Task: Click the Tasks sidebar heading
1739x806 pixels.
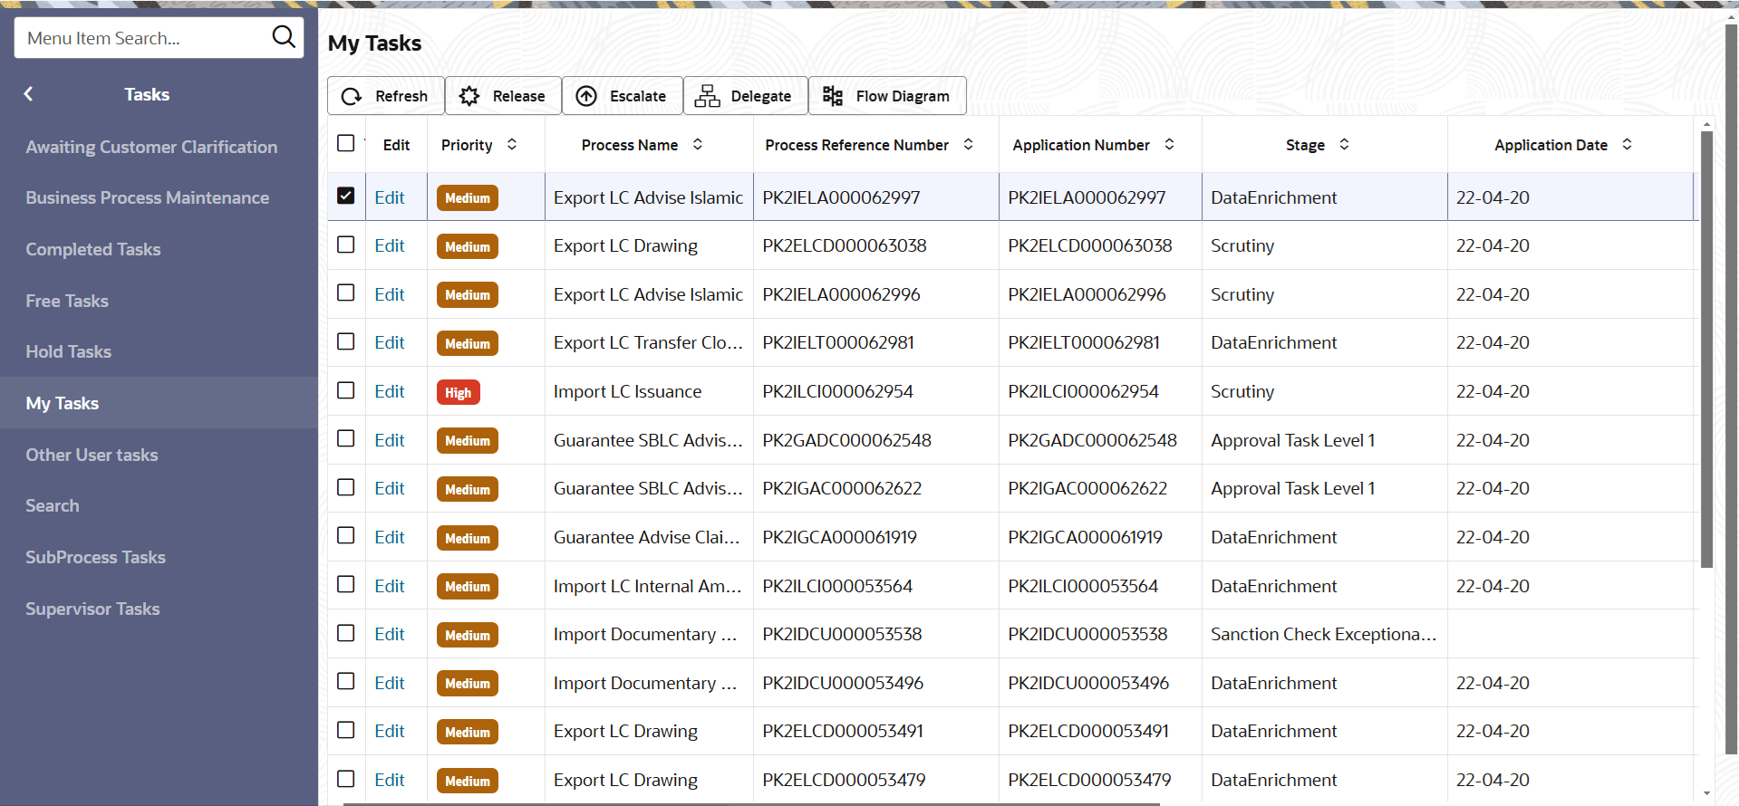Action: 147,94
